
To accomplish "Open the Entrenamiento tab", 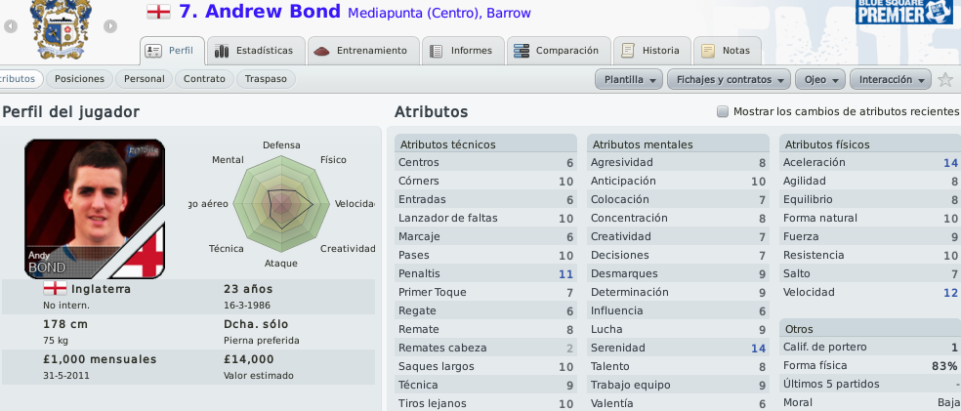I will tap(363, 51).
